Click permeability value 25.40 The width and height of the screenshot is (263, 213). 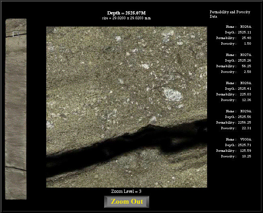tap(247, 38)
